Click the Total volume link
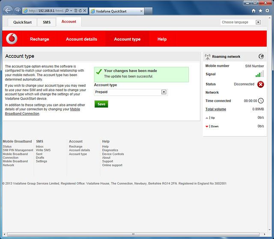Viewport: 274px width, 239px height. [215, 109]
